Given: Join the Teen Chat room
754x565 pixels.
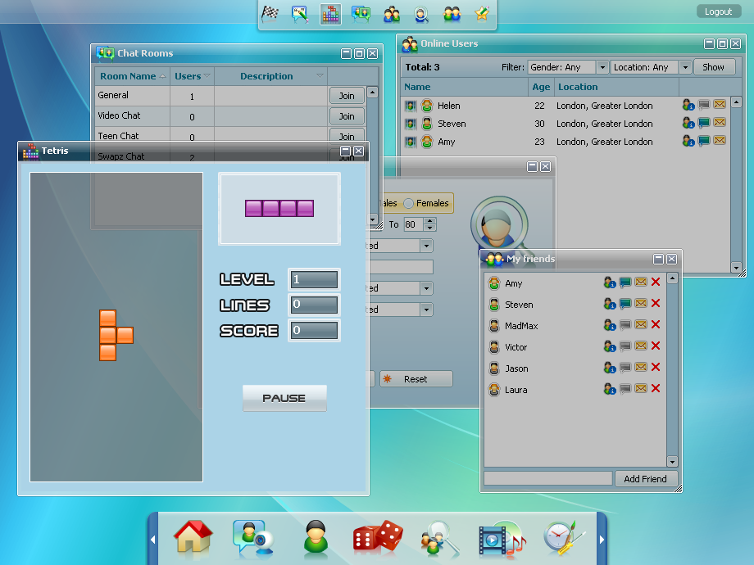Looking at the screenshot, I should tap(347, 135).
